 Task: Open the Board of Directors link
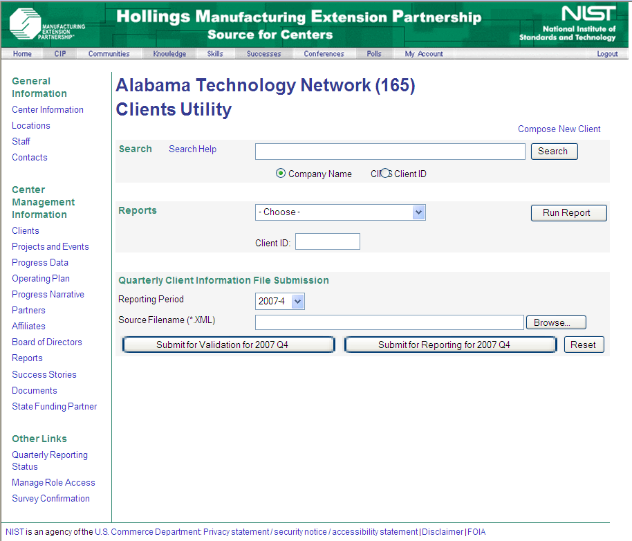click(47, 342)
